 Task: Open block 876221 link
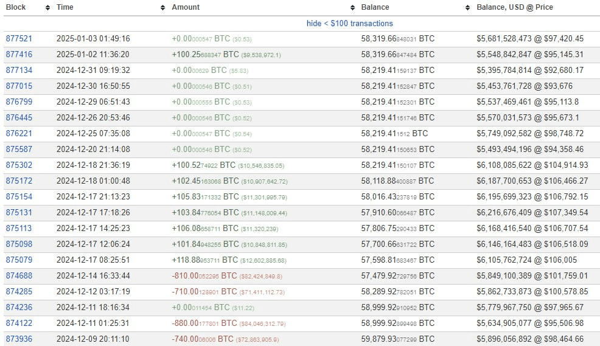click(x=19, y=133)
